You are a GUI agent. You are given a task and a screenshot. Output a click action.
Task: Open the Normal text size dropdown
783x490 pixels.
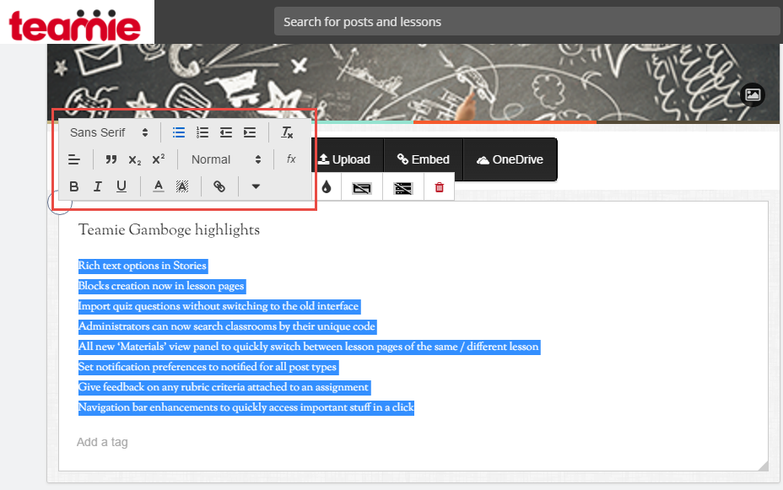pos(226,159)
